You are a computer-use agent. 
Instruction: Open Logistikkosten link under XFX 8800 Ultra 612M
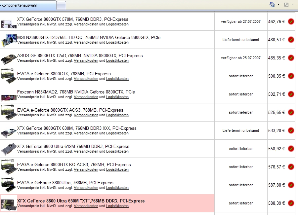click(x=117, y=152)
